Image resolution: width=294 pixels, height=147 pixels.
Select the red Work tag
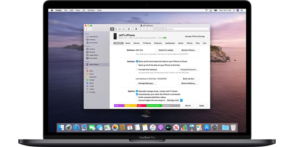click(x=90, y=71)
